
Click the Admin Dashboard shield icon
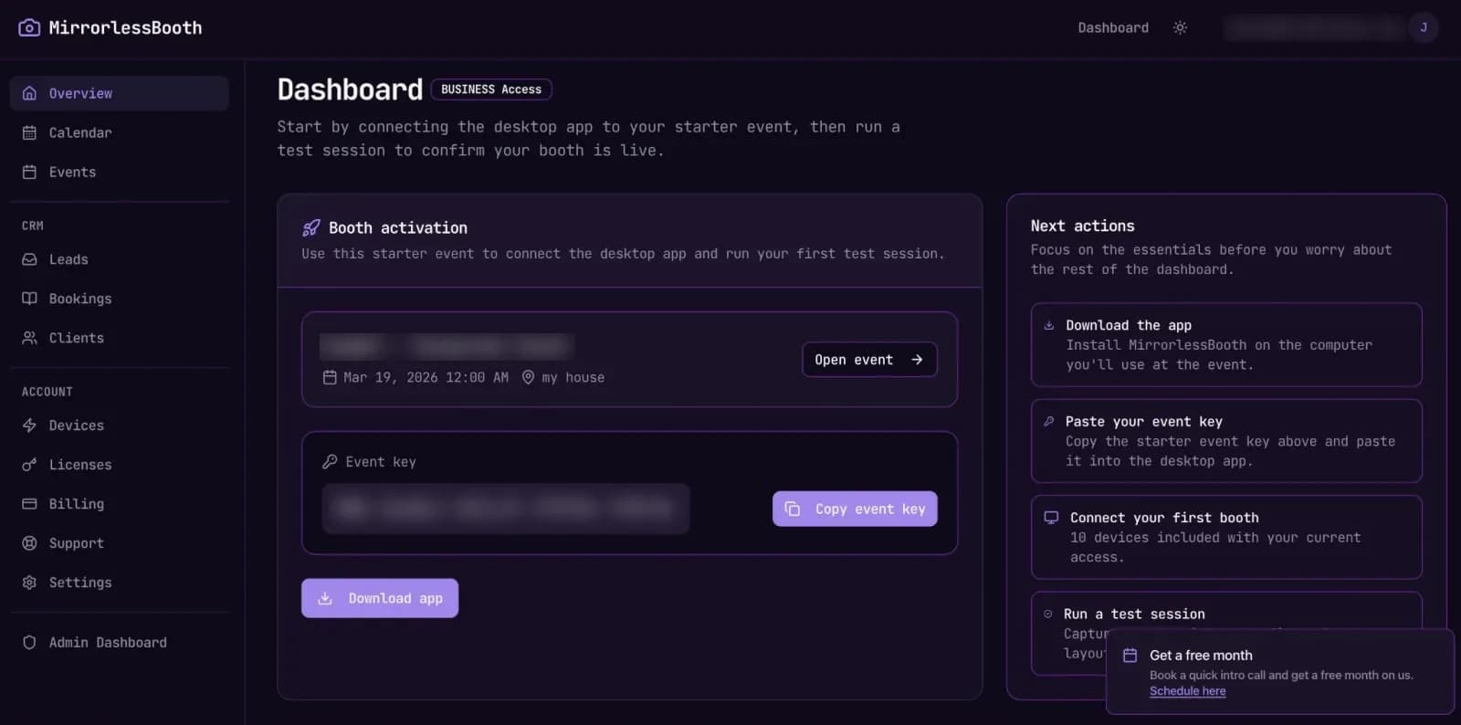29,643
